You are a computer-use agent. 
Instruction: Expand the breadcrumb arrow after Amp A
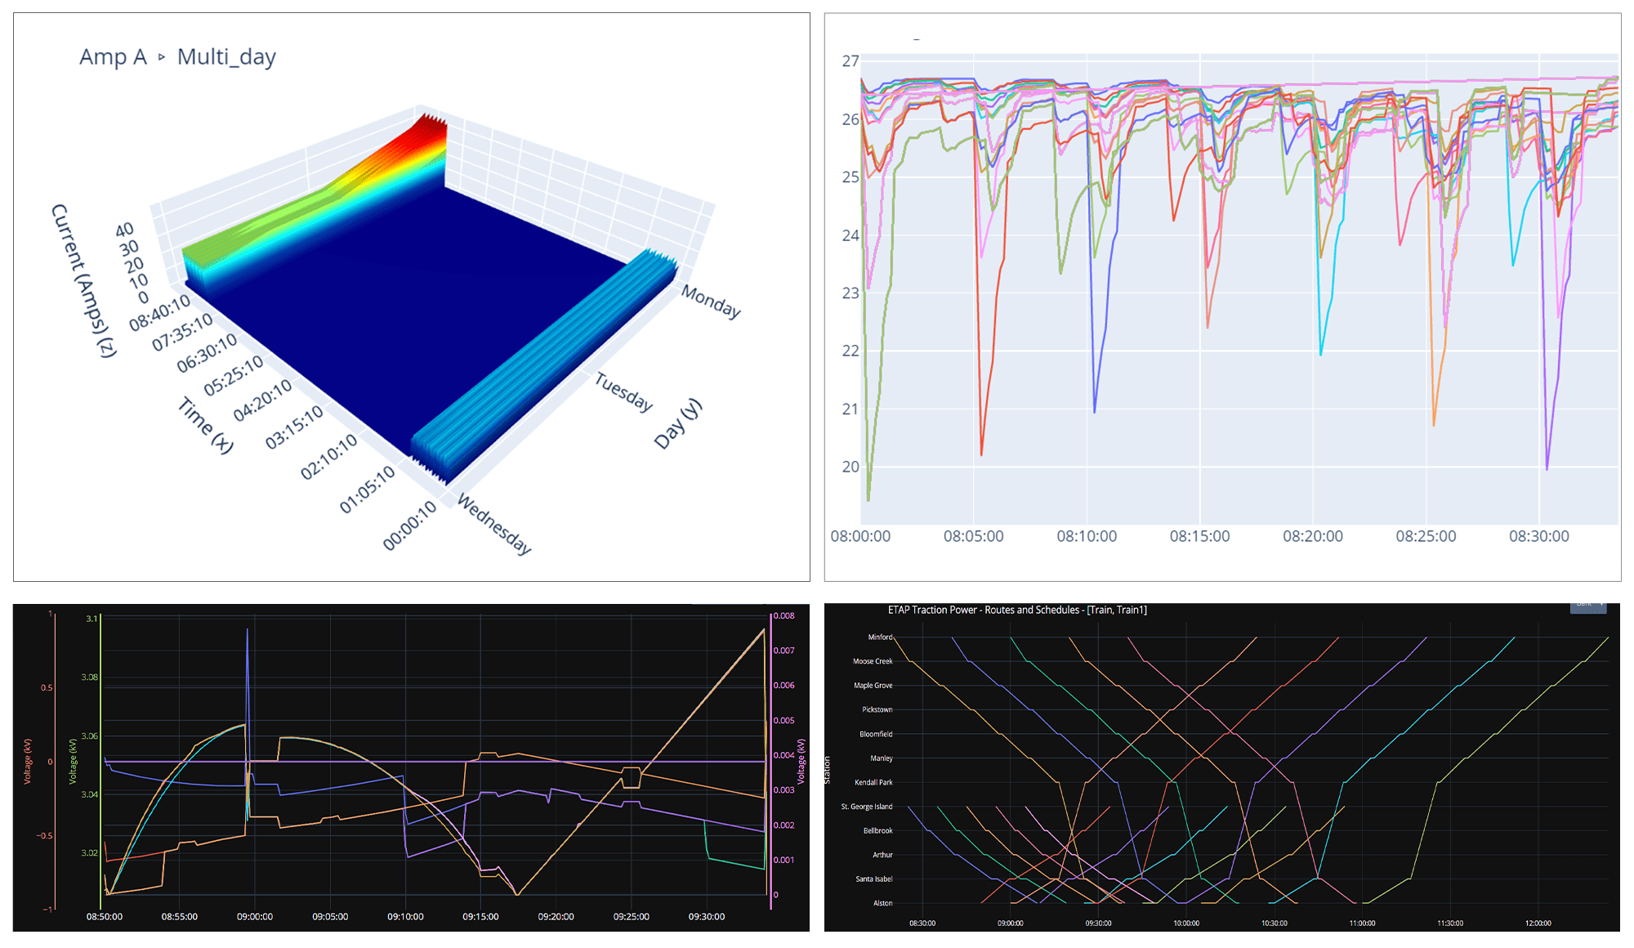(161, 56)
